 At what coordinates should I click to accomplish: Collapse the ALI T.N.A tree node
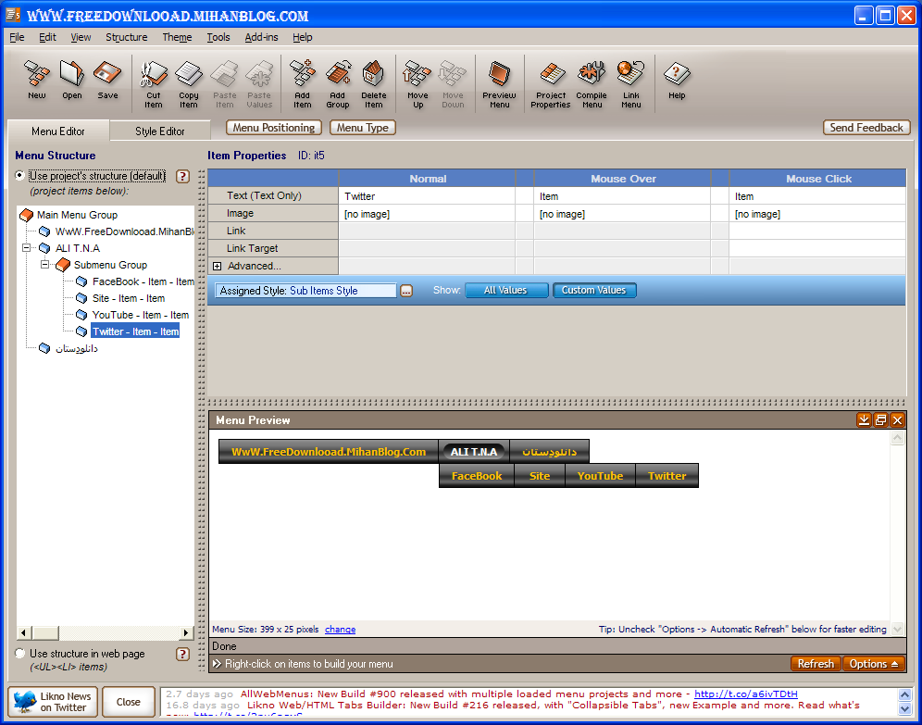coord(26,247)
